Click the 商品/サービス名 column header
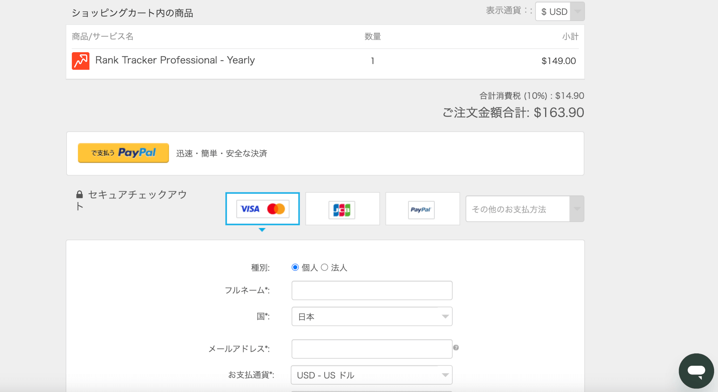This screenshot has width=718, height=392. (102, 36)
